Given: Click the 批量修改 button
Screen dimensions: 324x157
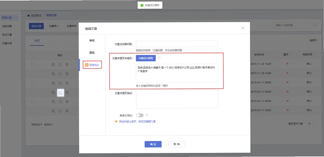Looking at the screenshot, I should point(72,26).
